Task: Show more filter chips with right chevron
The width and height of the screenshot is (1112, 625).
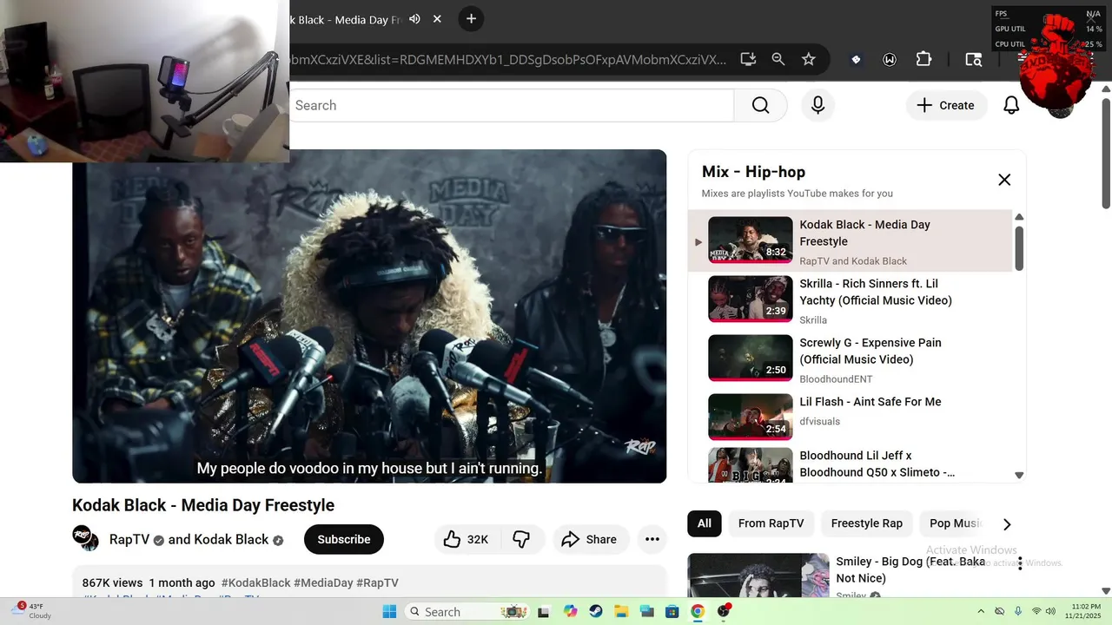Action: 1007,524
